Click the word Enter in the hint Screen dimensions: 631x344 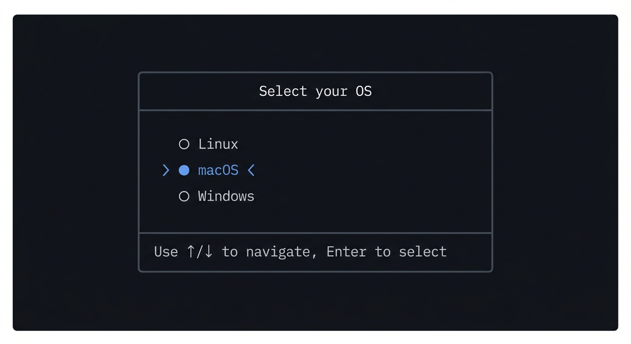tap(346, 252)
